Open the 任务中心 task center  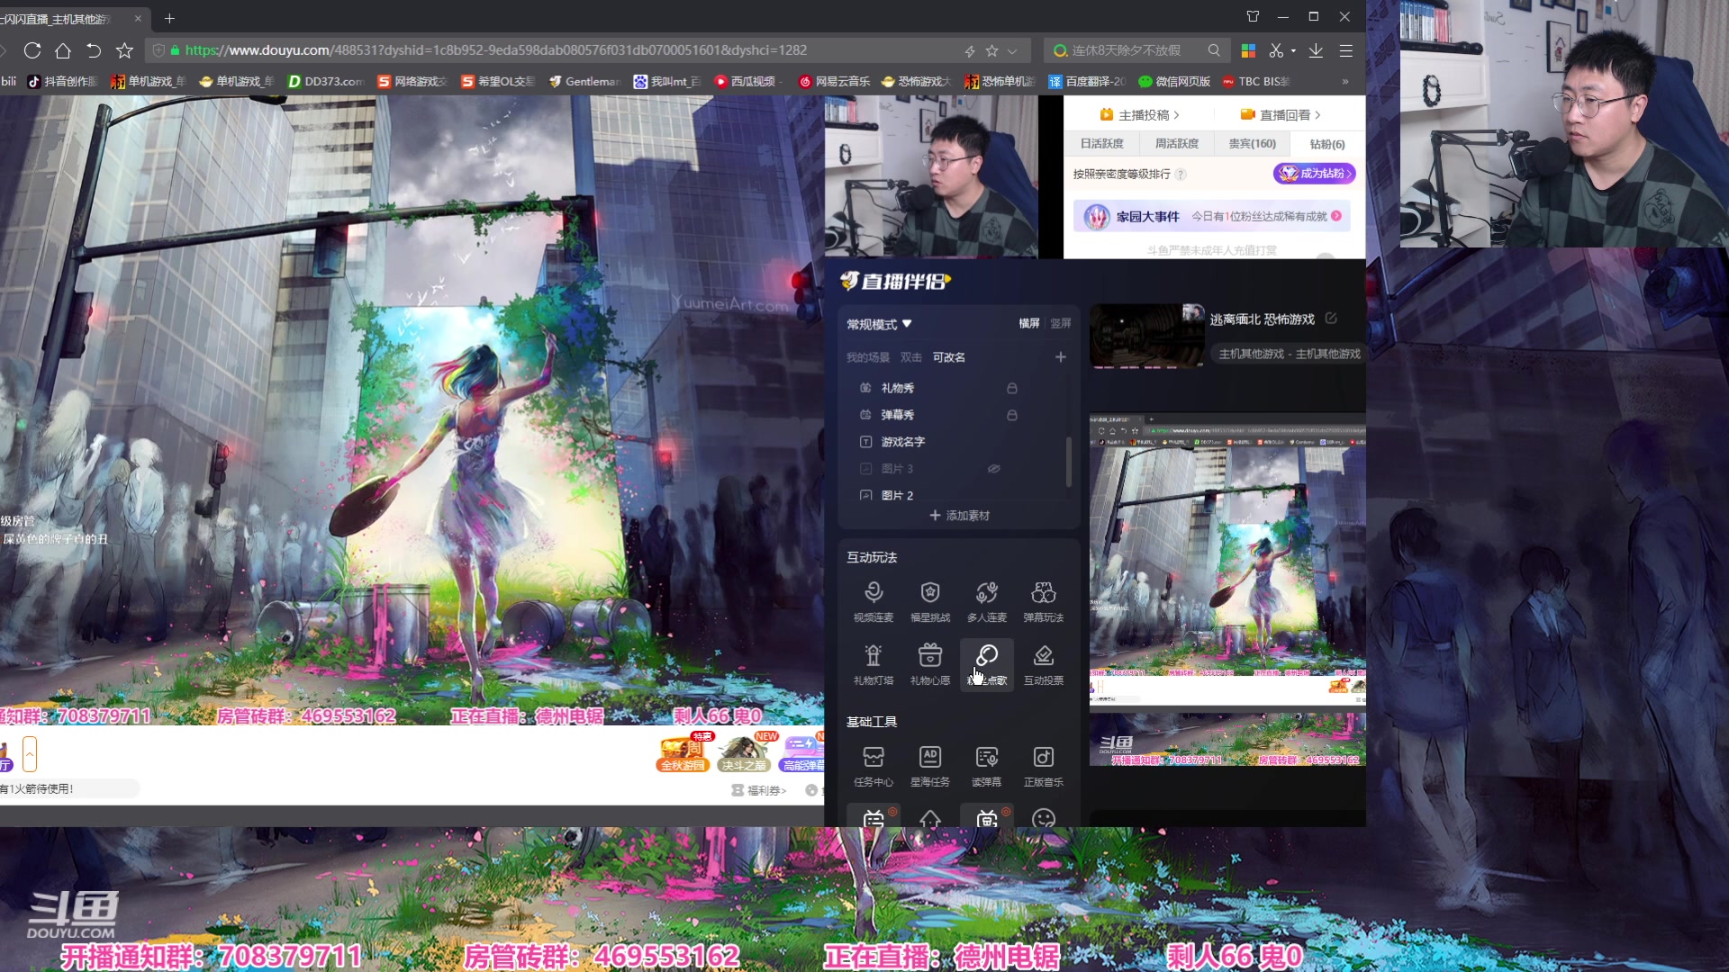tap(873, 766)
